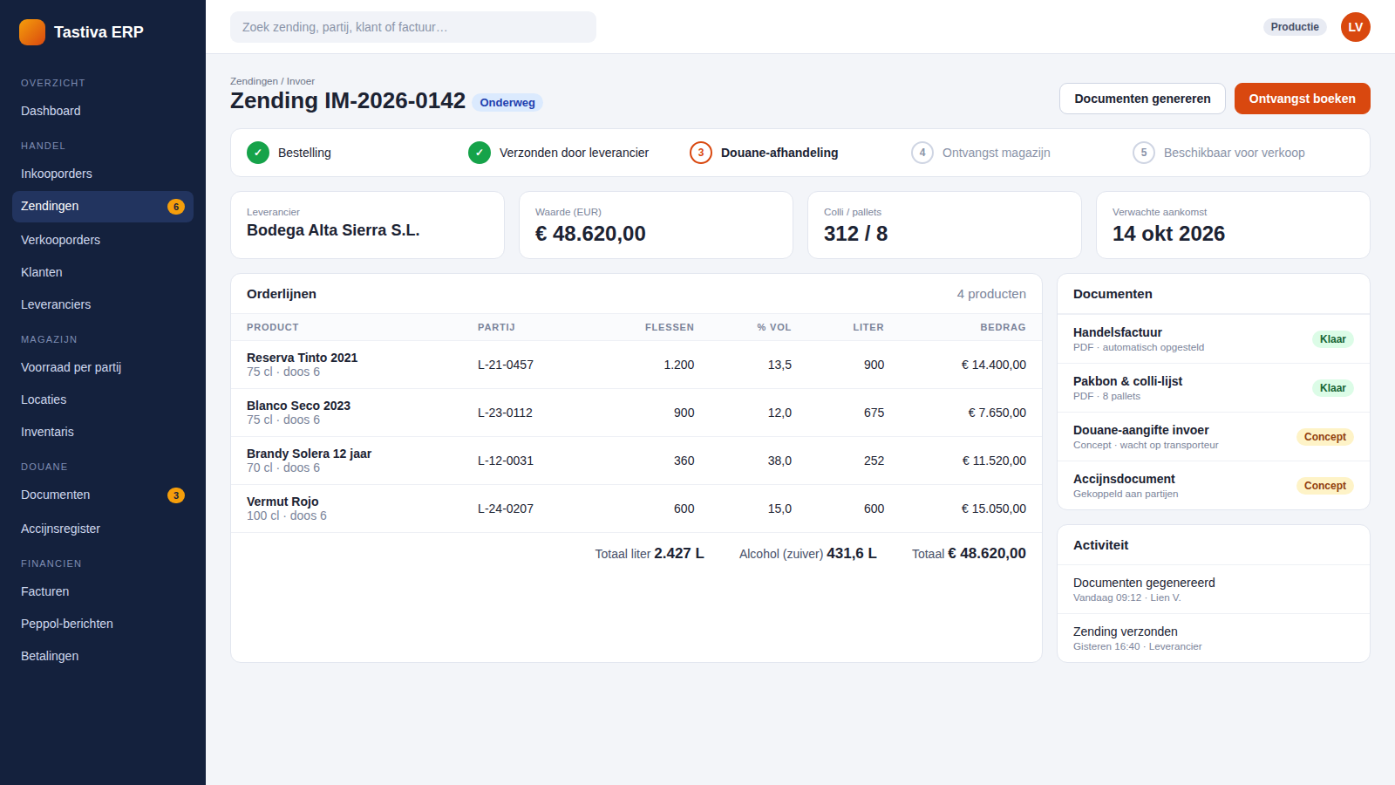Click the Verzonden door leverancier checkmark icon
Viewport: 1395px width, 785px height.
tap(480, 153)
